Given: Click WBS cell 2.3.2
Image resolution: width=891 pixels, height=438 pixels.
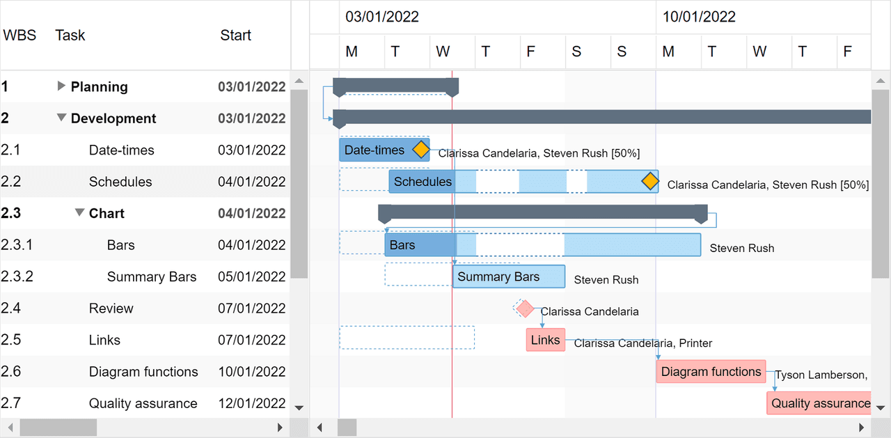Looking at the screenshot, I should 17,276.
